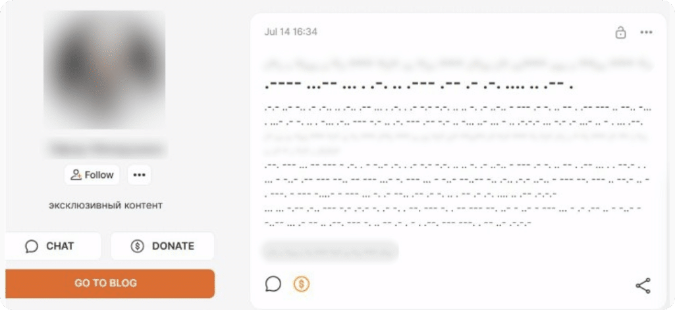Open the blurred profile avatar image
The height and width of the screenshot is (310, 675).
click(105, 70)
